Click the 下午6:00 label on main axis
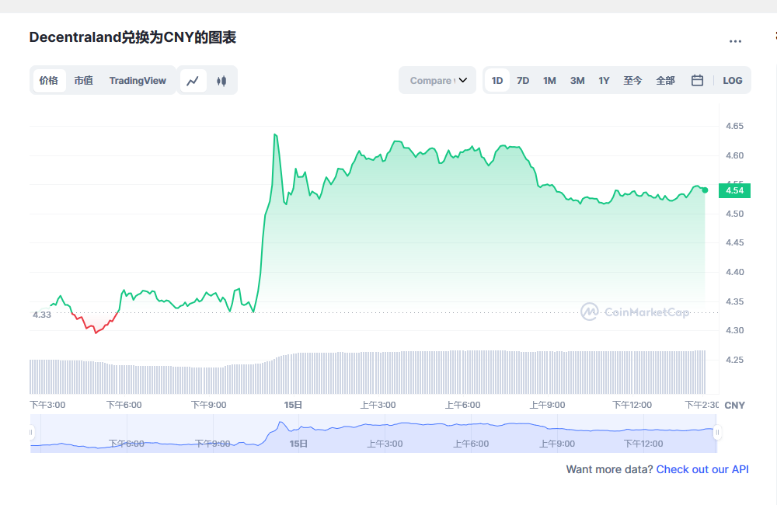Image resolution: width=777 pixels, height=505 pixels. pos(124,405)
